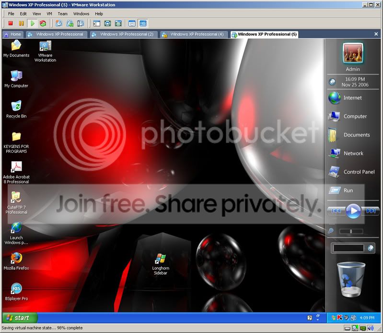Open the View menu
Viewport: 383px width, 333px height.
[x=36, y=14]
